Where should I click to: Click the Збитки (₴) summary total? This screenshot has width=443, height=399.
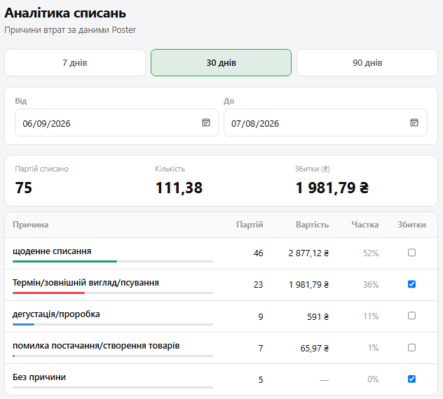(332, 188)
